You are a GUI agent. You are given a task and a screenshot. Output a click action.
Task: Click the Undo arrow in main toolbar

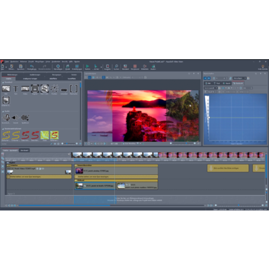32,67
